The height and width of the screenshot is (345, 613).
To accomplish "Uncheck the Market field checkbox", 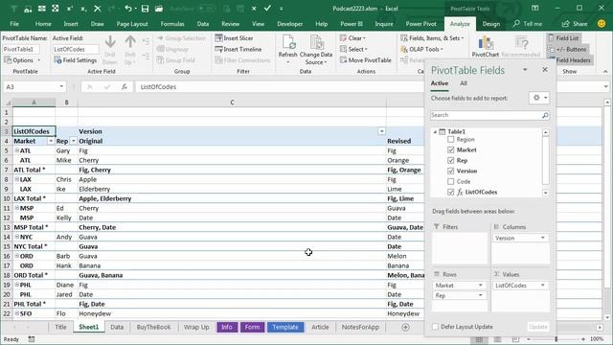I will pyautogui.click(x=451, y=149).
